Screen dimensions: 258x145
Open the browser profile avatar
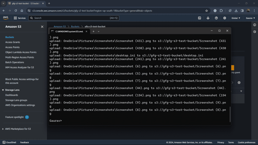pos(248,11)
